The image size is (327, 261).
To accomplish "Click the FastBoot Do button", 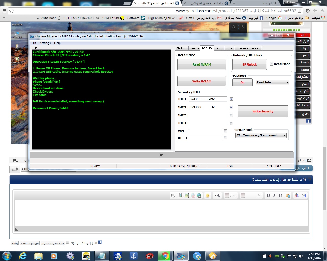I will [x=242, y=82].
